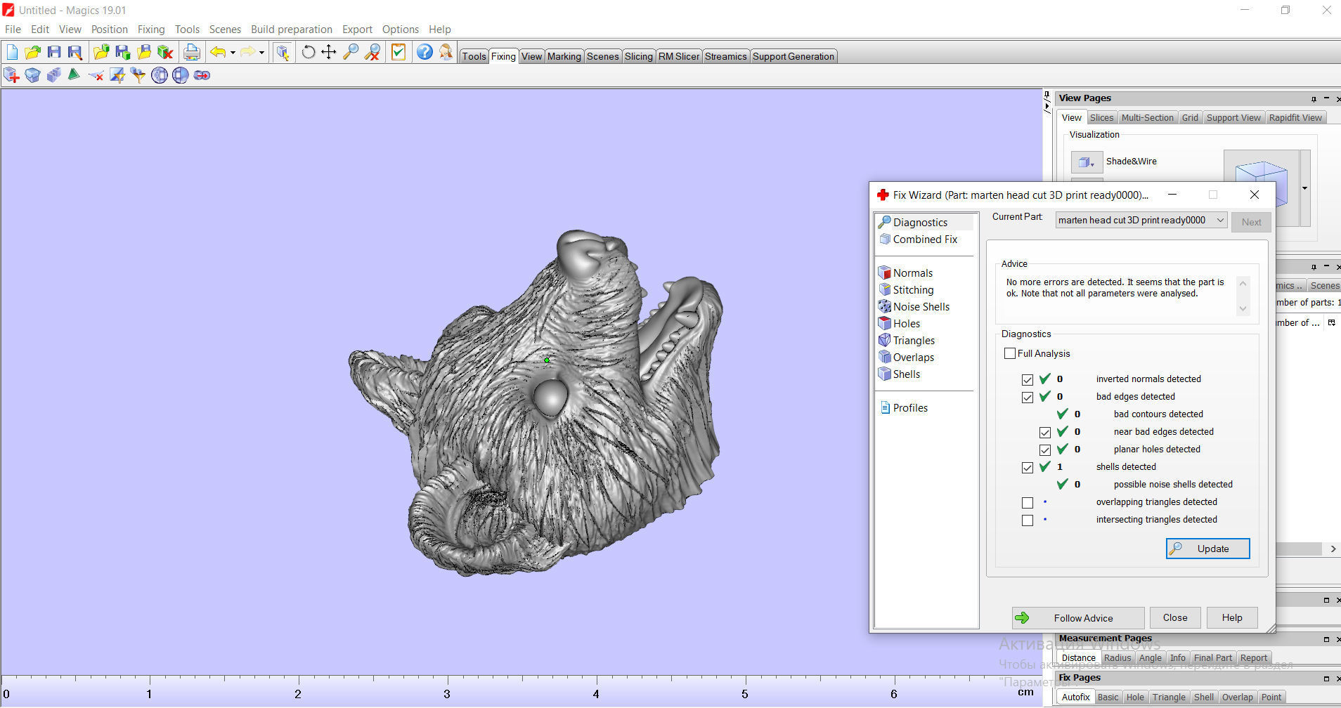Click the Advice text scroll-down arrow
The width and height of the screenshot is (1341, 708).
click(1243, 308)
